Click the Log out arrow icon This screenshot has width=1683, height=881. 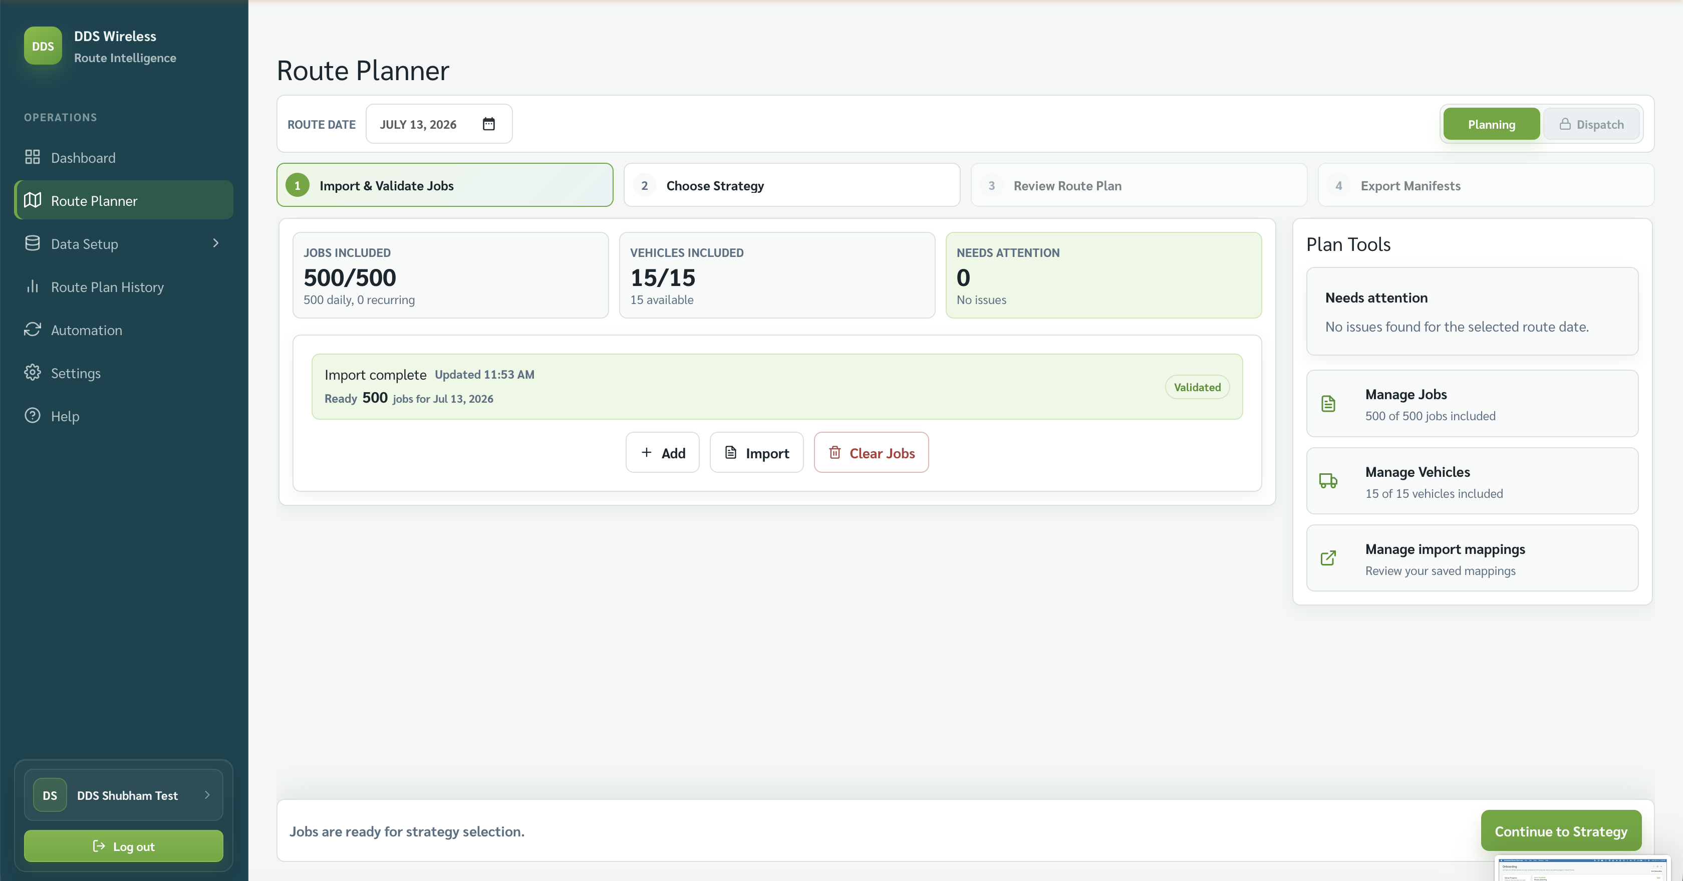pos(99,846)
